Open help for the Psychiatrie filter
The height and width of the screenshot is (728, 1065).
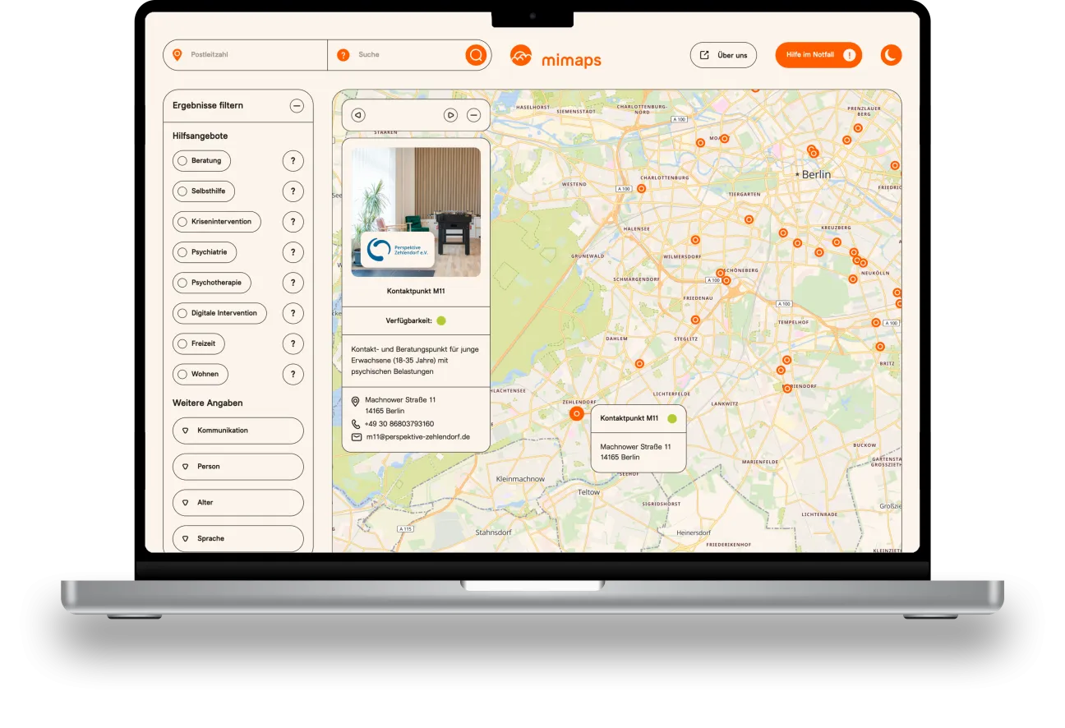coord(293,252)
